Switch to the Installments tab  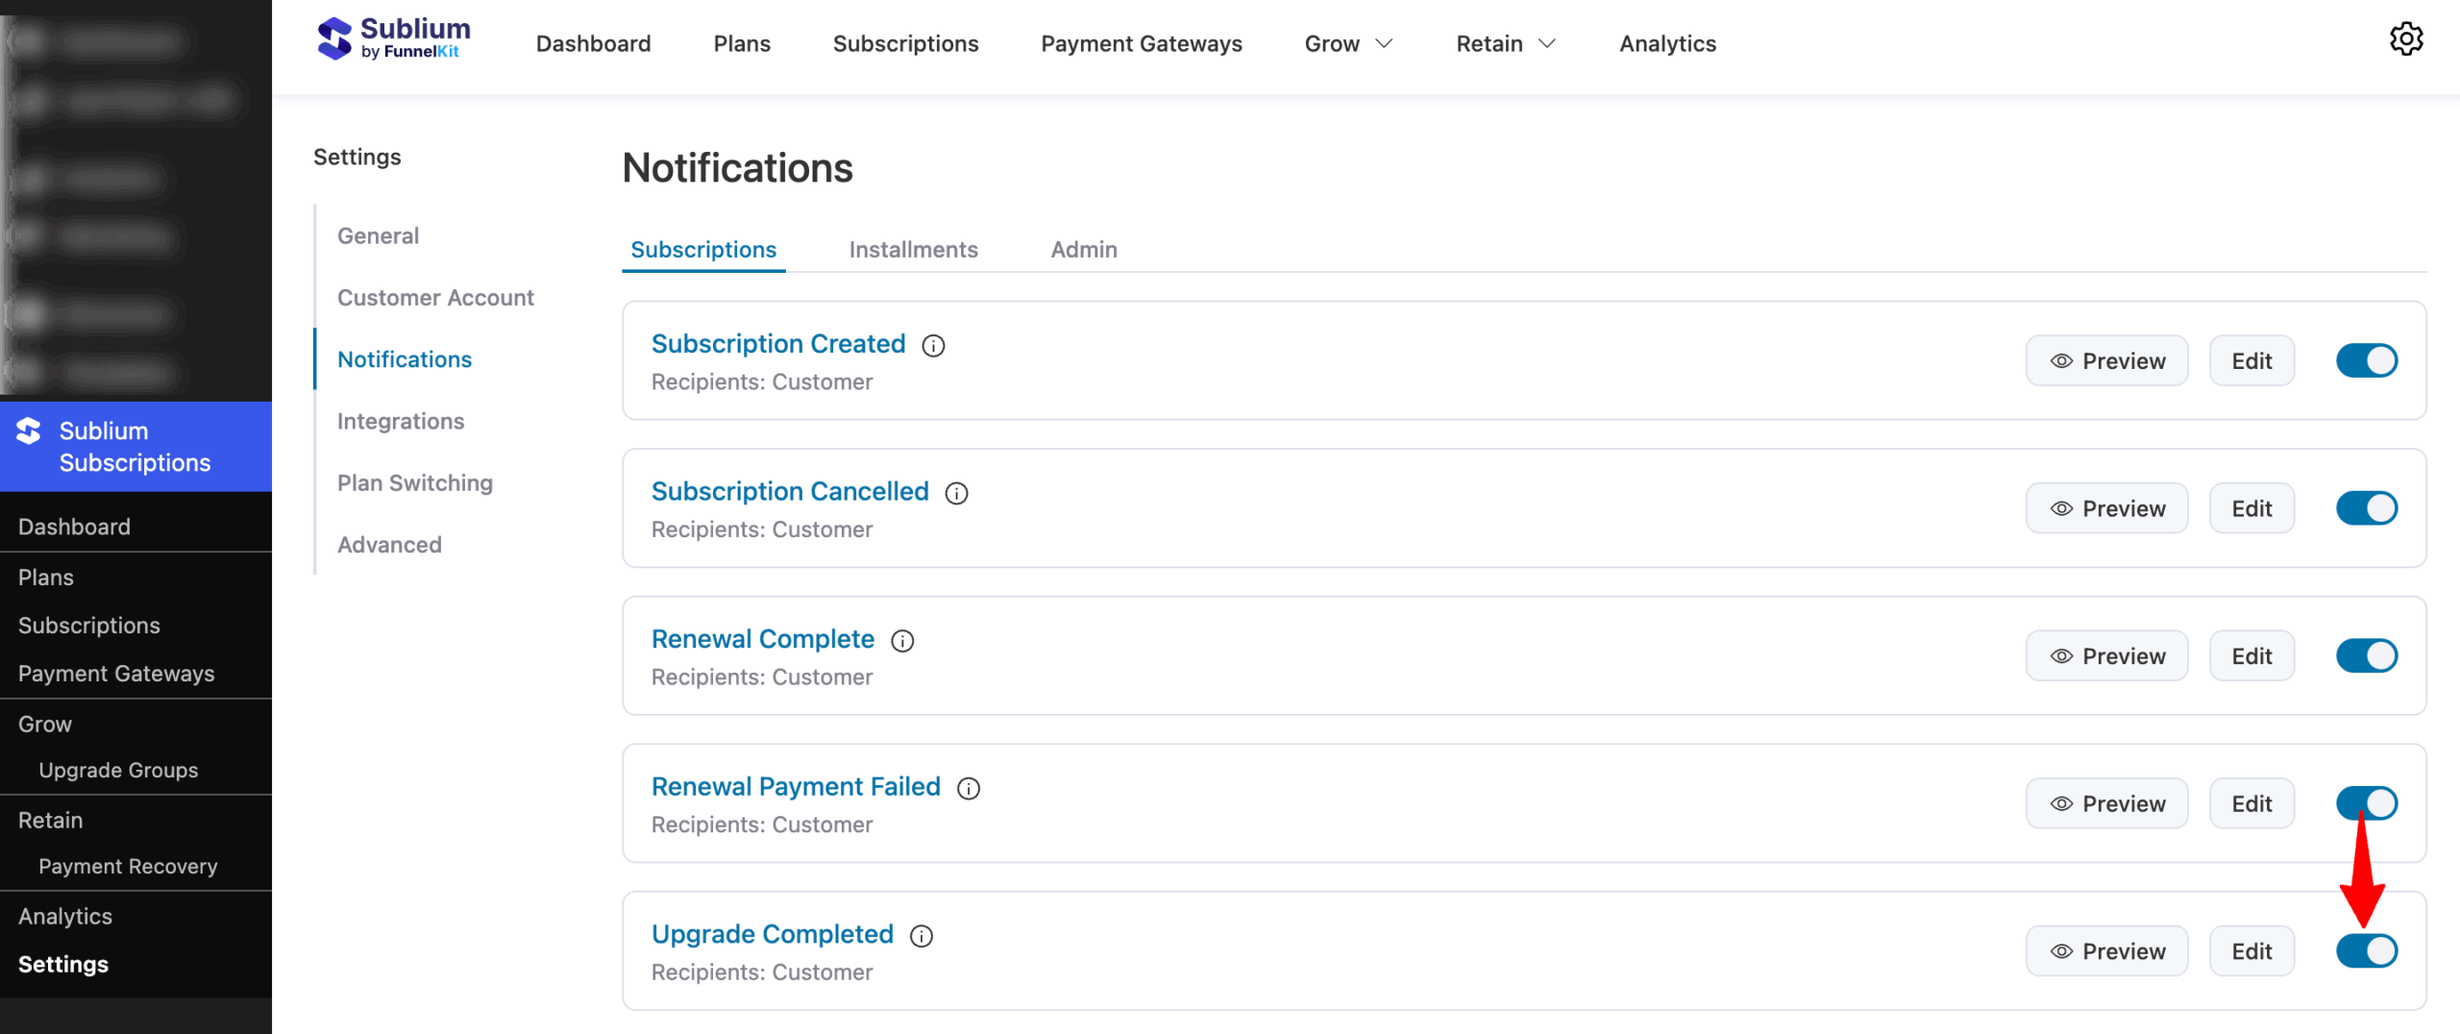tap(913, 249)
